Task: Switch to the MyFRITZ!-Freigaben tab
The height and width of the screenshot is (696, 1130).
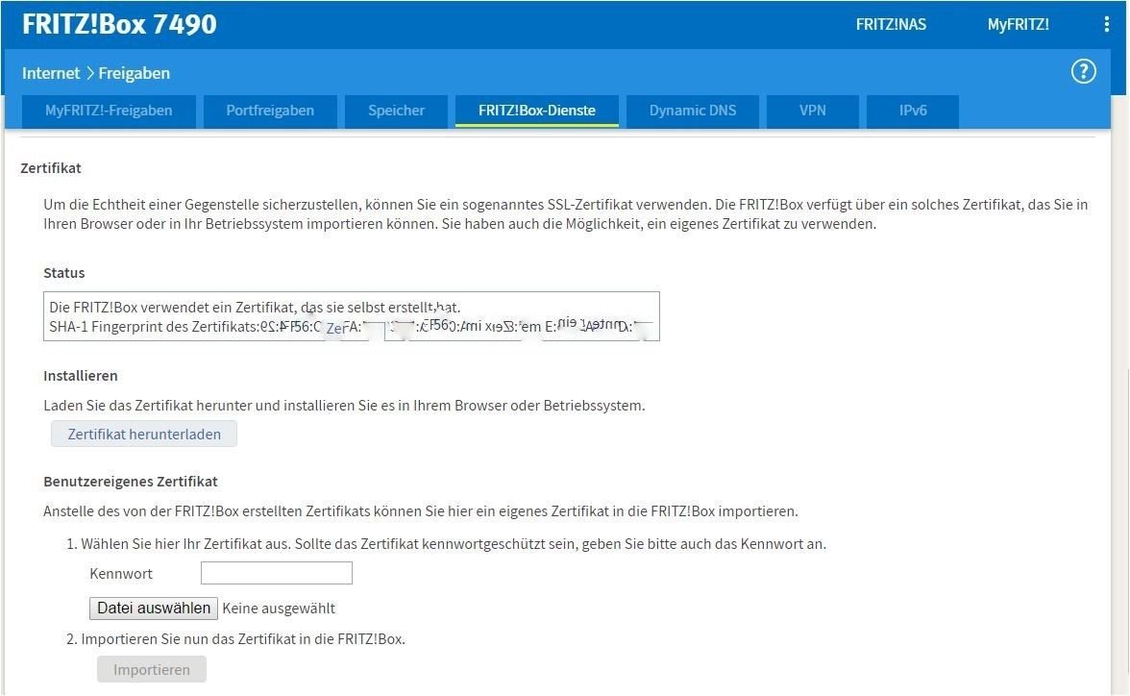Action: 109,112
